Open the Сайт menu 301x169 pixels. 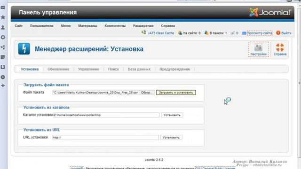pyautogui.click(x=19, y=26)
